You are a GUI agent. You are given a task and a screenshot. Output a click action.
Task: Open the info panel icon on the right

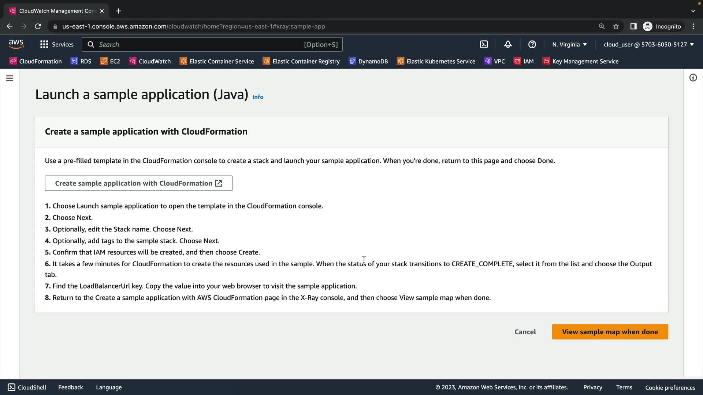click(x=693, y=78)
